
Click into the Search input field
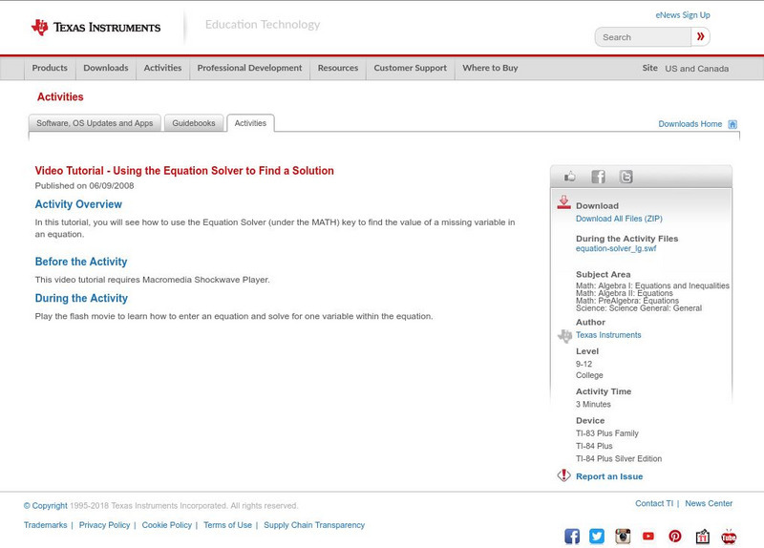coord(643,37)
